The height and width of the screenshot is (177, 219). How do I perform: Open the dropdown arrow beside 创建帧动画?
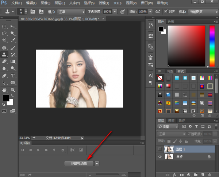click(97, 163)
